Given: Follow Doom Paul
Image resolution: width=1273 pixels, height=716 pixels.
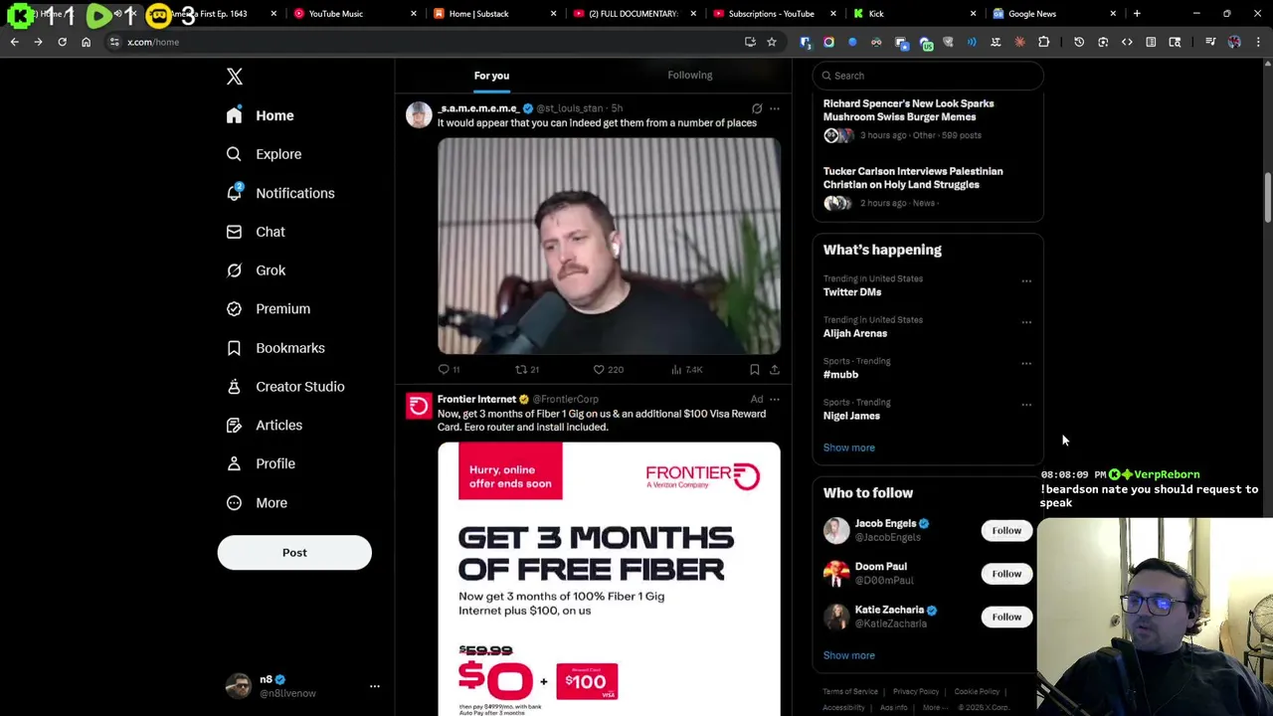Looking at the screenshot, I should tap(1005, 574).
